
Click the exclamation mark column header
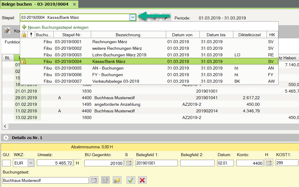(31, 35)
